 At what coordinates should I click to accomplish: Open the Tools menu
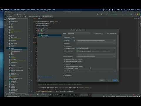click(42, 10)
